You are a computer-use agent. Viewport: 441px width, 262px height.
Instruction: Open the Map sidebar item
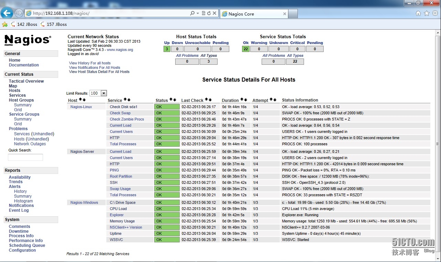click(13, 86)
